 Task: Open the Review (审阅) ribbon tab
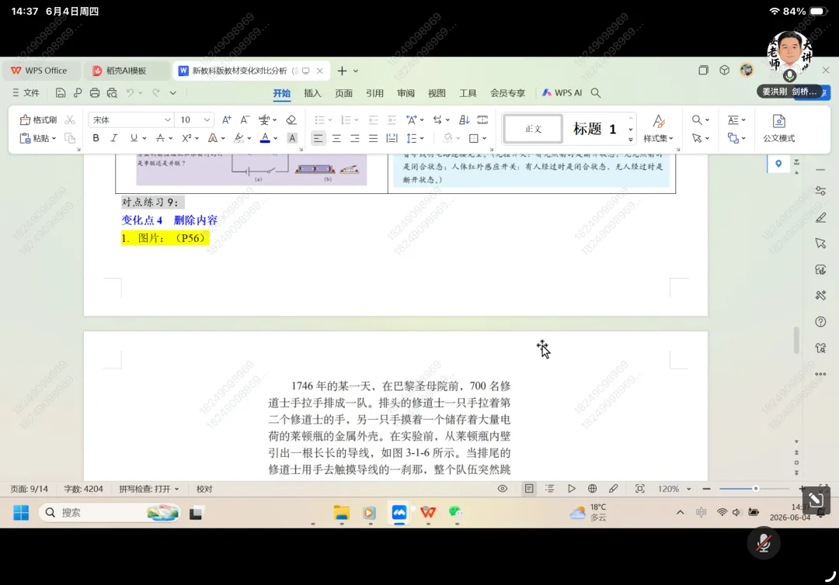coord(406,93)
